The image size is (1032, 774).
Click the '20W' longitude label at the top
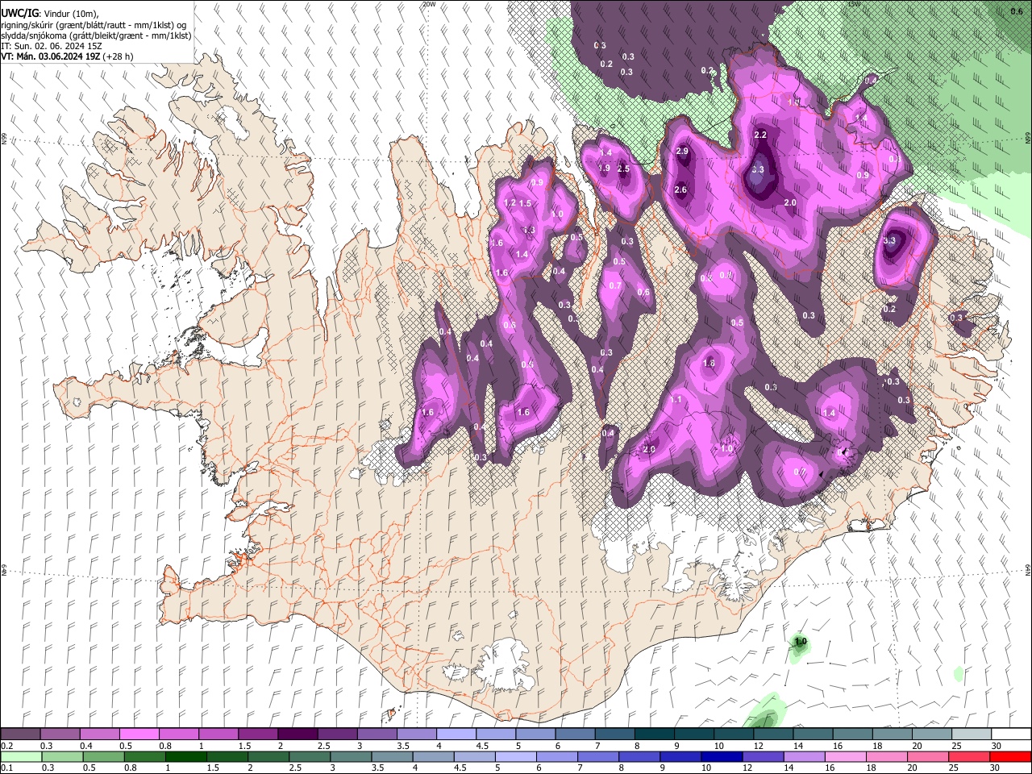coord(429,4)
